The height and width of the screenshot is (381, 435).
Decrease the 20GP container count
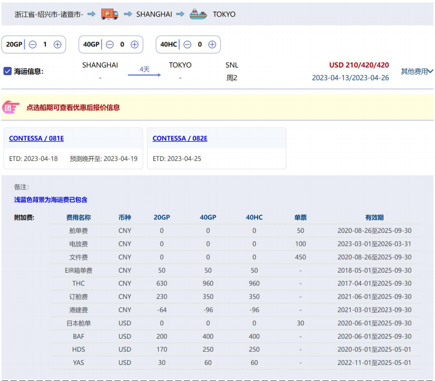33,44
